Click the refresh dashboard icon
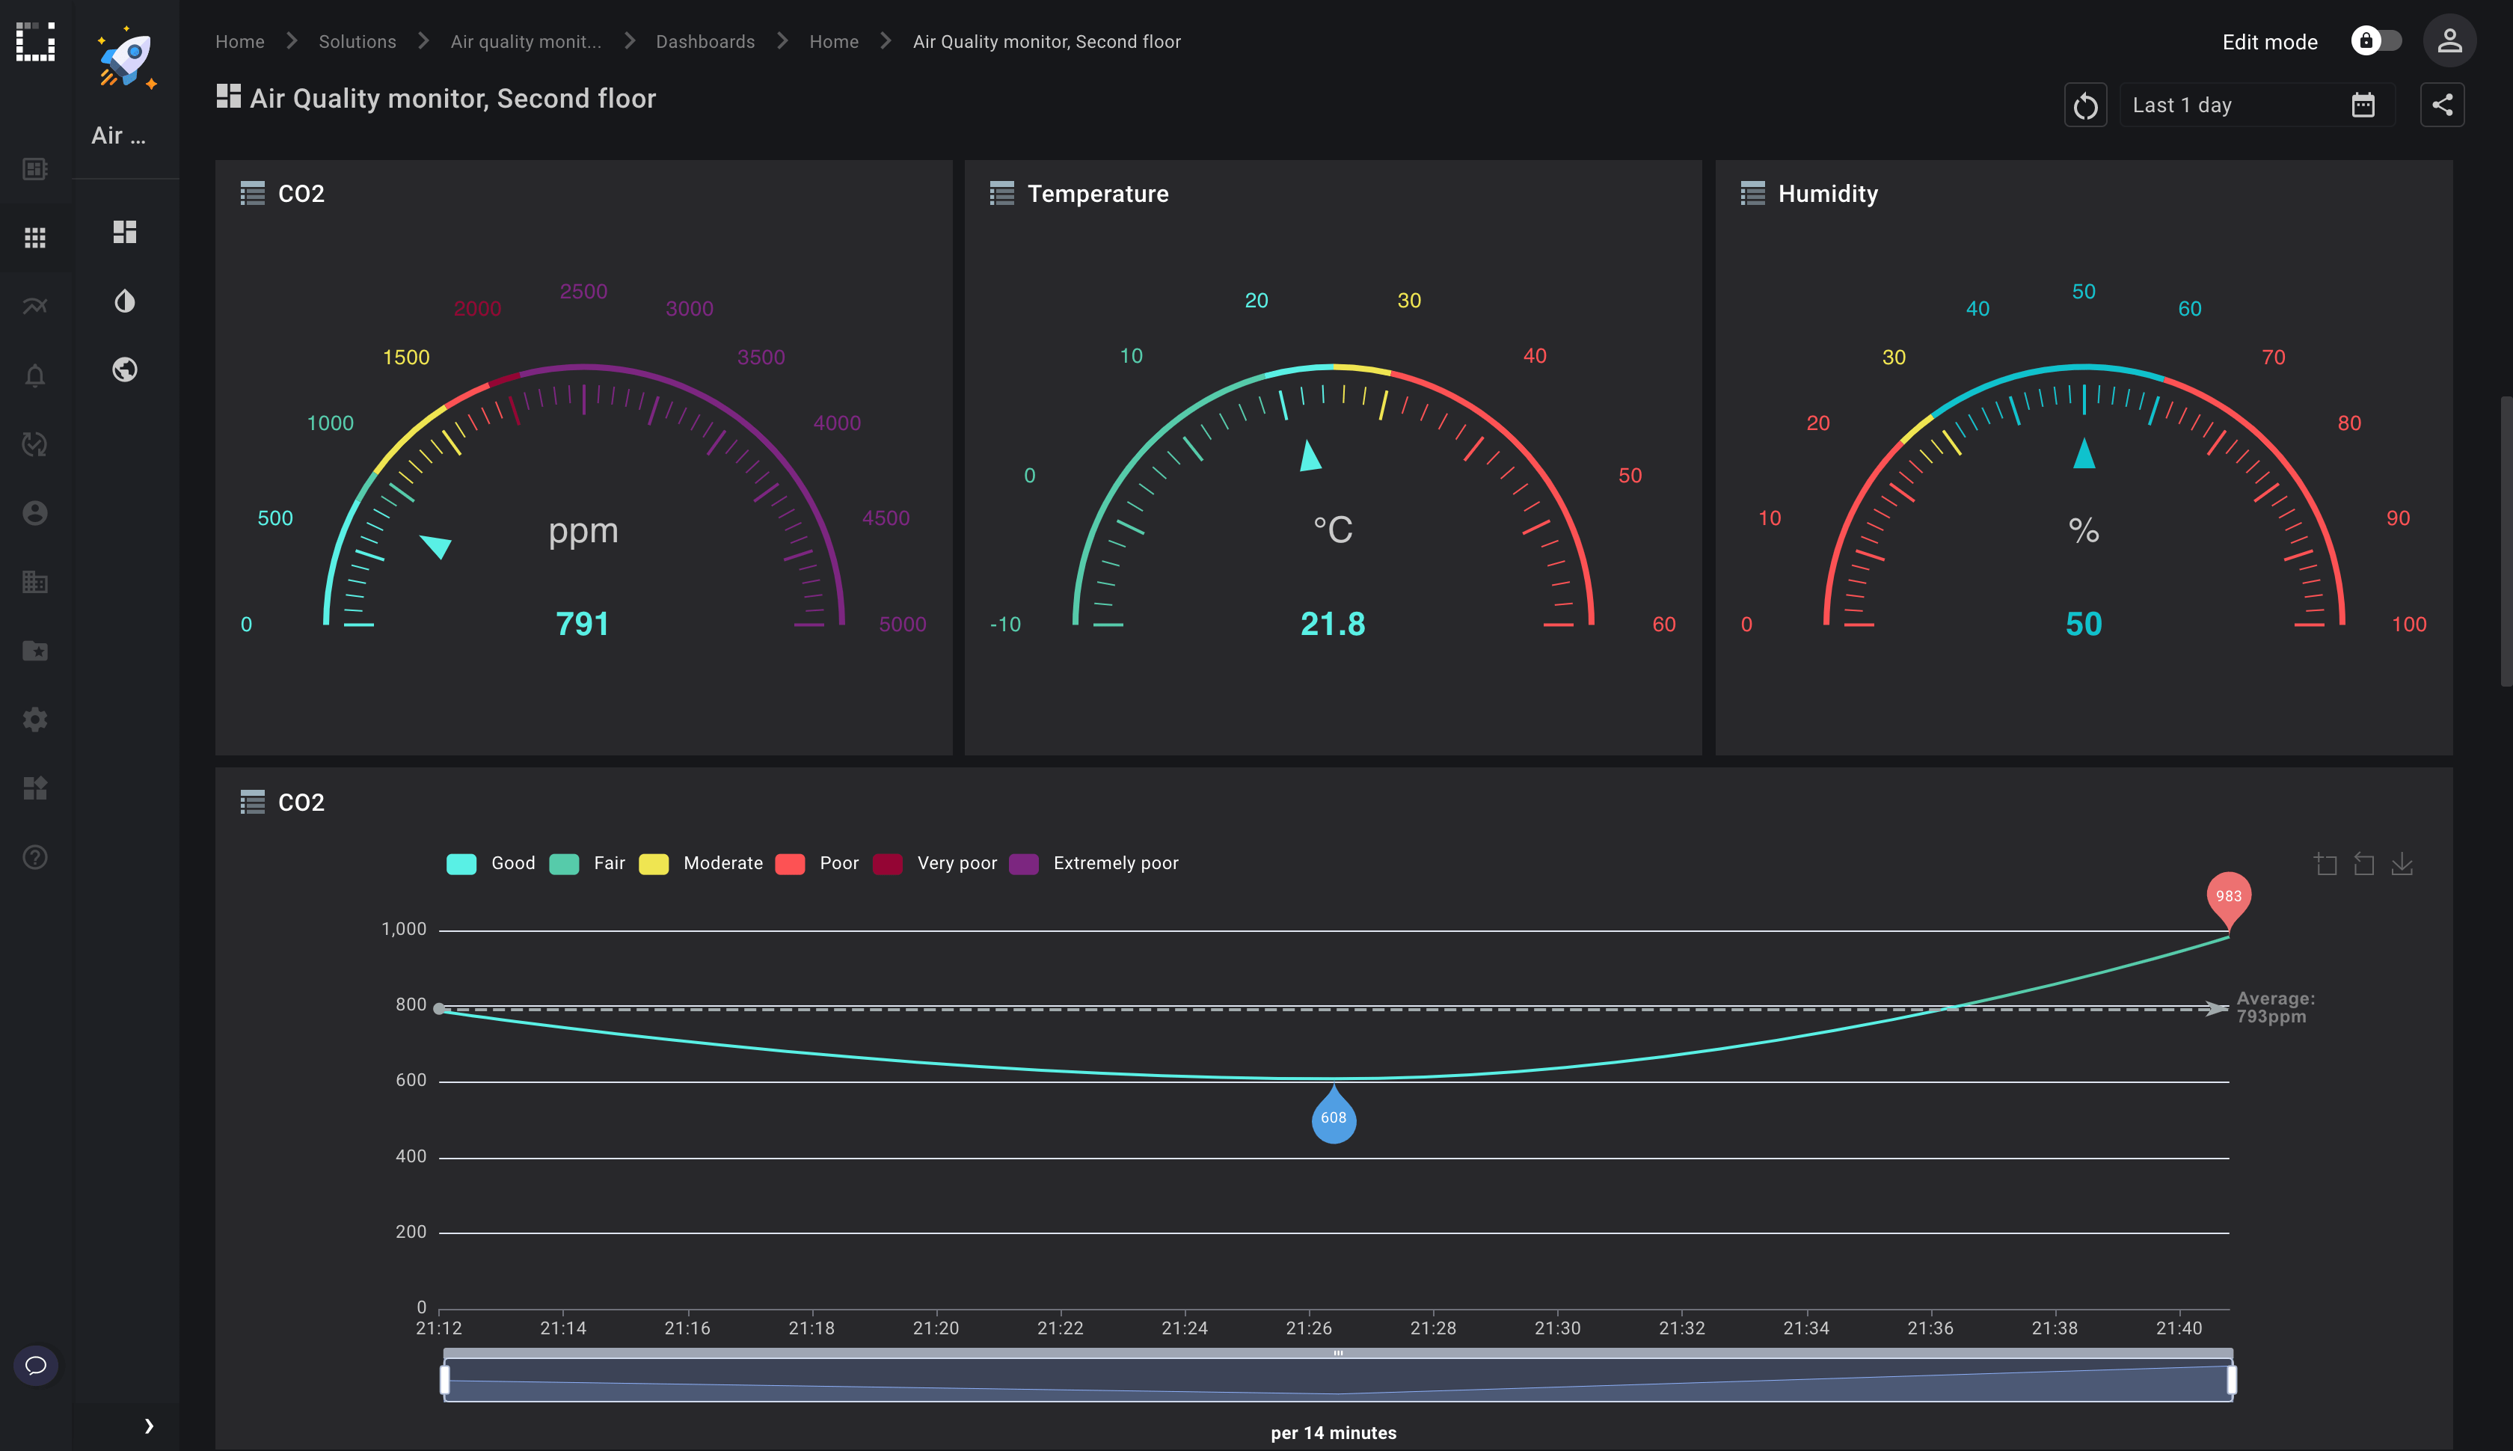2513x1451 pixels. point(2085,105)
